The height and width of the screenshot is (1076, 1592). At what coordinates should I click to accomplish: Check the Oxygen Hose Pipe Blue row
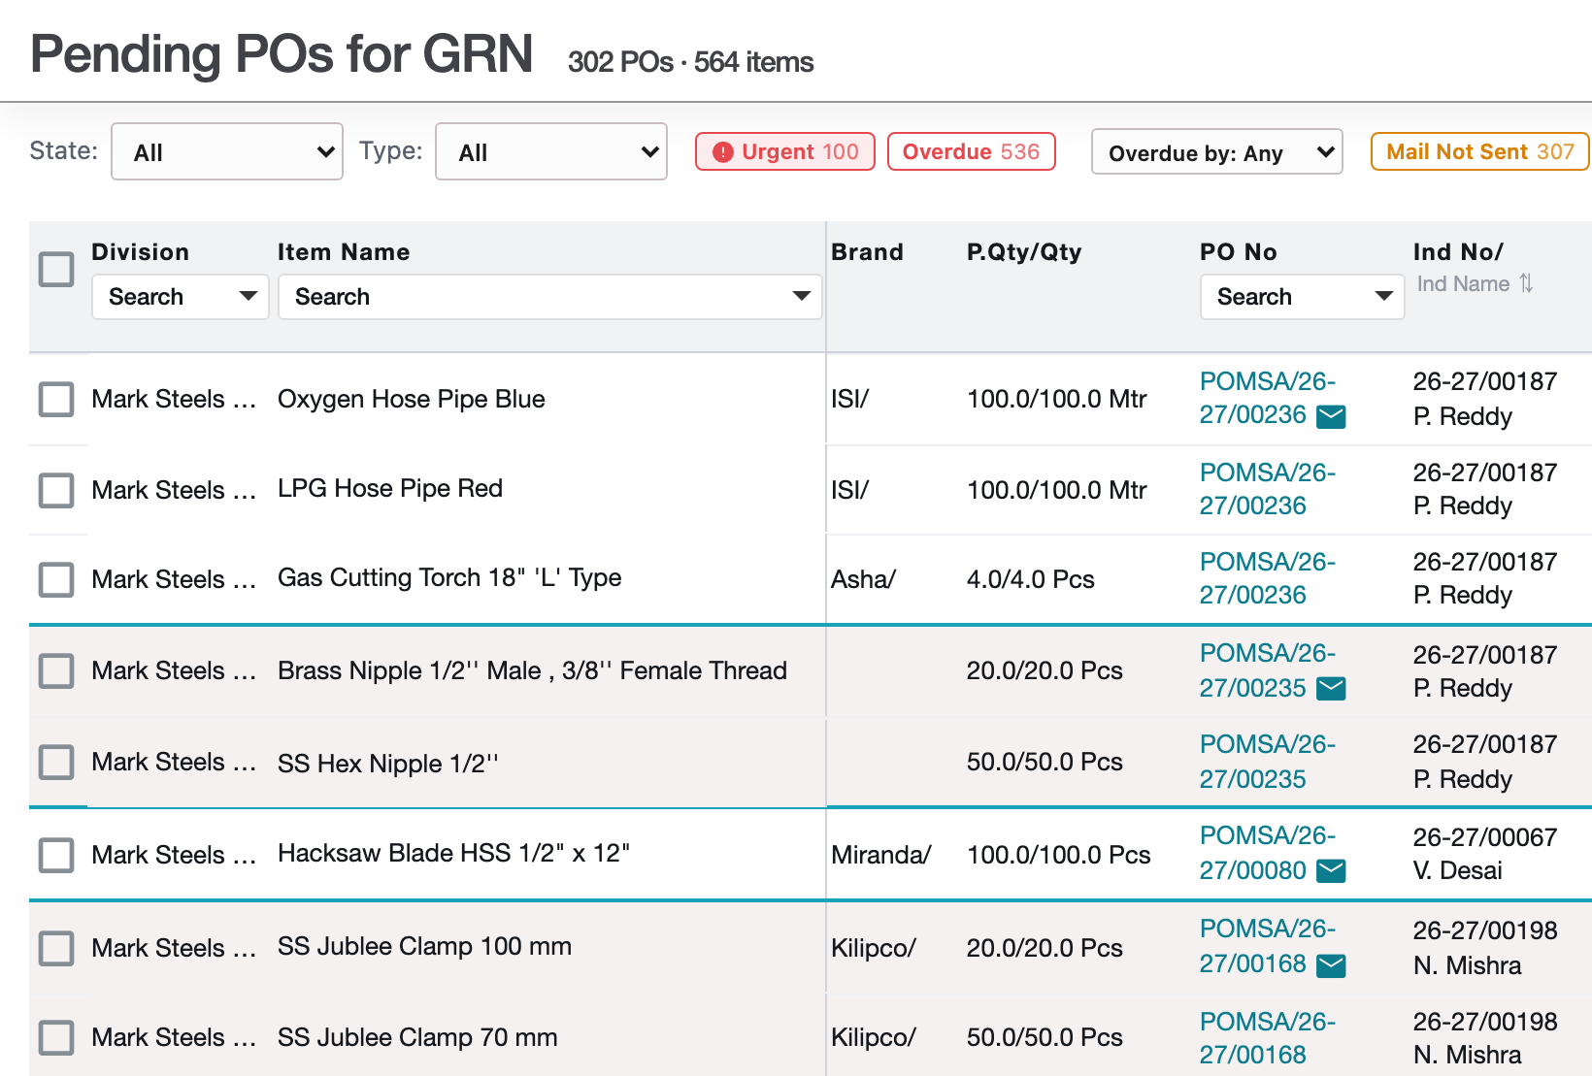pyautogui.click(x=56, y=399)
